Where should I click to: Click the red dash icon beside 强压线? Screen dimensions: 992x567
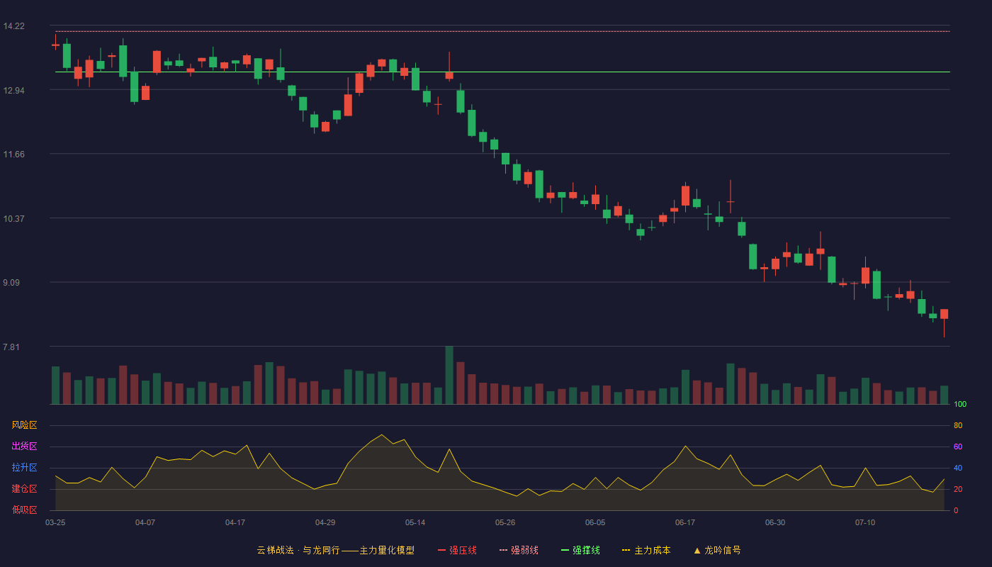442,550
